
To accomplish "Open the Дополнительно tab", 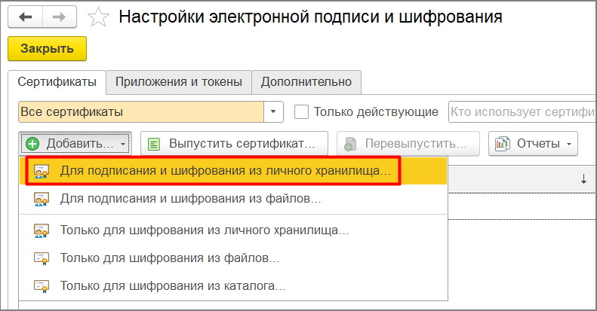I will pos(306,82).
